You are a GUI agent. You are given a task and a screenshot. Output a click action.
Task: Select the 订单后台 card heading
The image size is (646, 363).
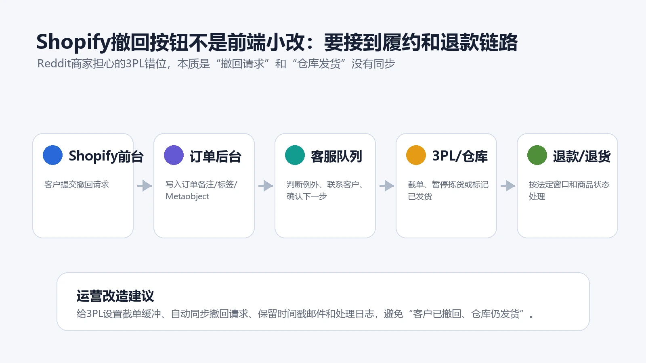pos(216,156)
